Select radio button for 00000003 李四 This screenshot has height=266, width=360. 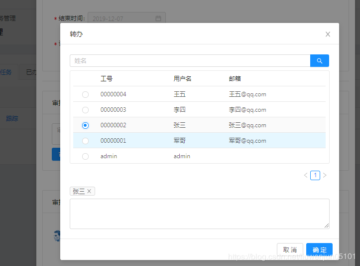point(86,110)
